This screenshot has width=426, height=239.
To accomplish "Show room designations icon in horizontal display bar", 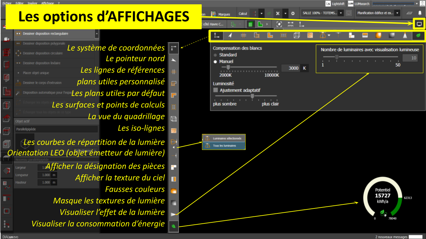I will 351,36.
